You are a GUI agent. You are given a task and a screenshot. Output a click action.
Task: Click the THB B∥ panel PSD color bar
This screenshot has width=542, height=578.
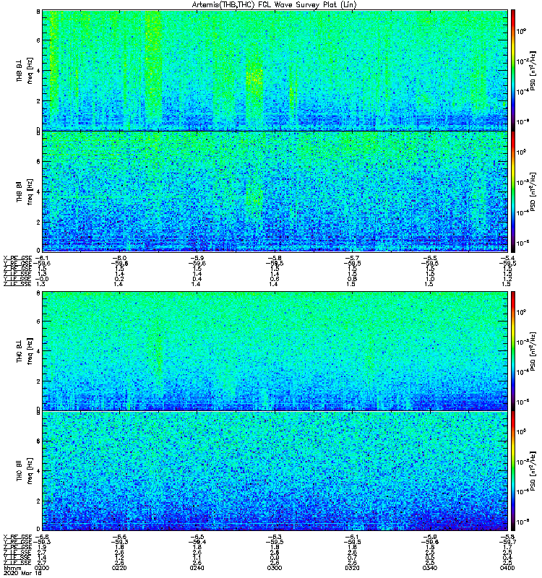tap(512, 191)
